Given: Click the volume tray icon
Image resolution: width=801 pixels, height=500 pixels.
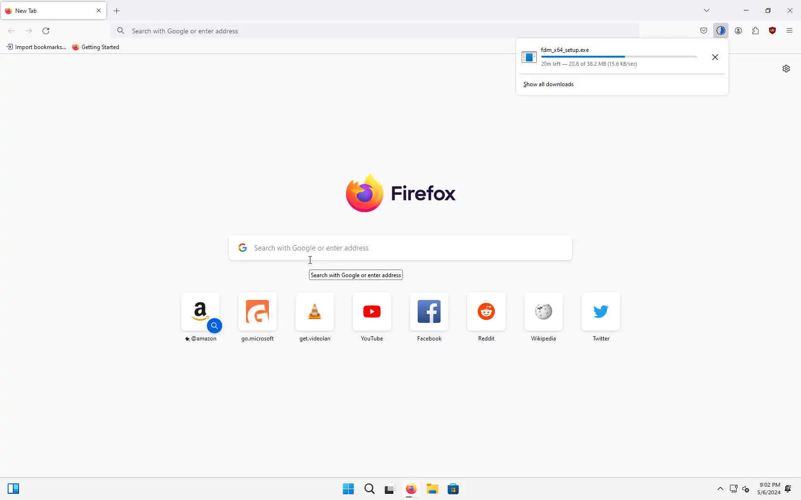Looking at the screenshot, I should [x=746, y=489].
